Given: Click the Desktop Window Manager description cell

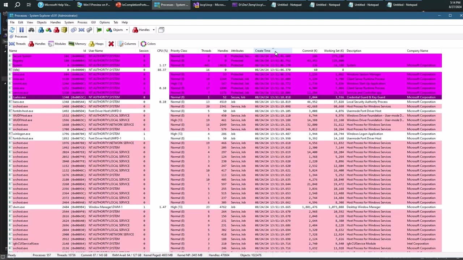Looking at the screenshot, I should click(364, 207).
